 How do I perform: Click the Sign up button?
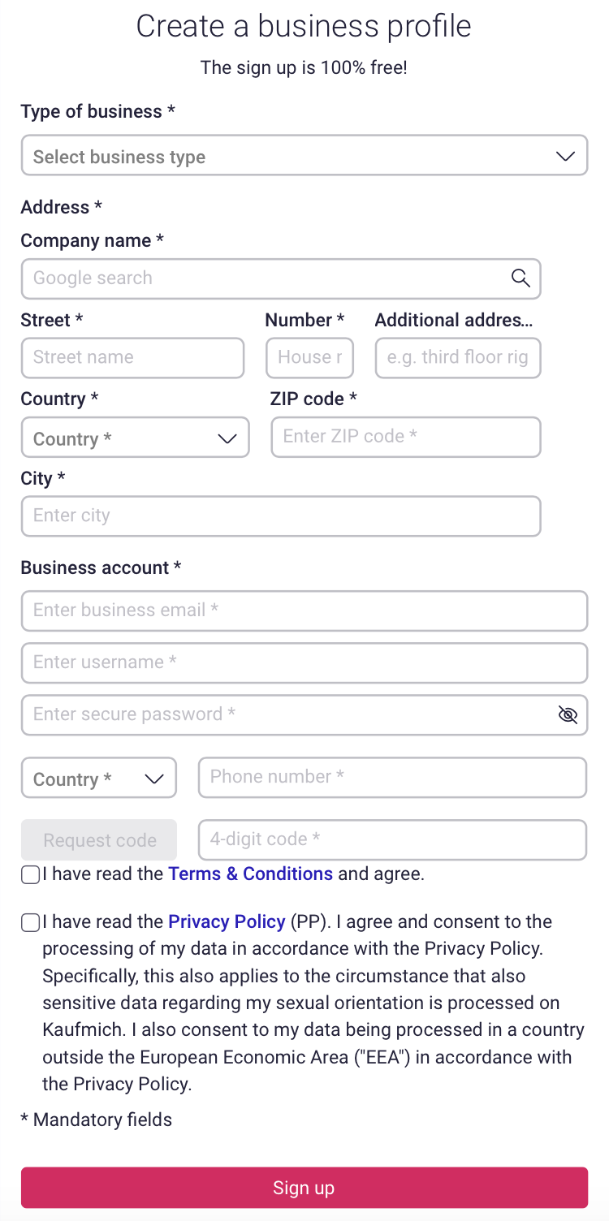pyautogui.click(x=304, y=1188)
